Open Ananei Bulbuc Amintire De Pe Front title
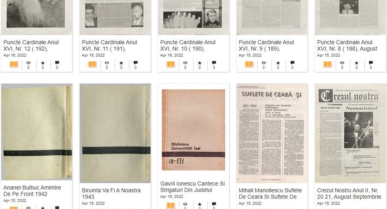The image size is (387, 209). pos(32,191)
